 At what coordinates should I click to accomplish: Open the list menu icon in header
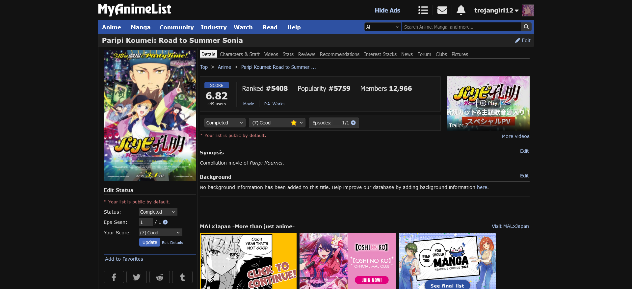[423, 10]
